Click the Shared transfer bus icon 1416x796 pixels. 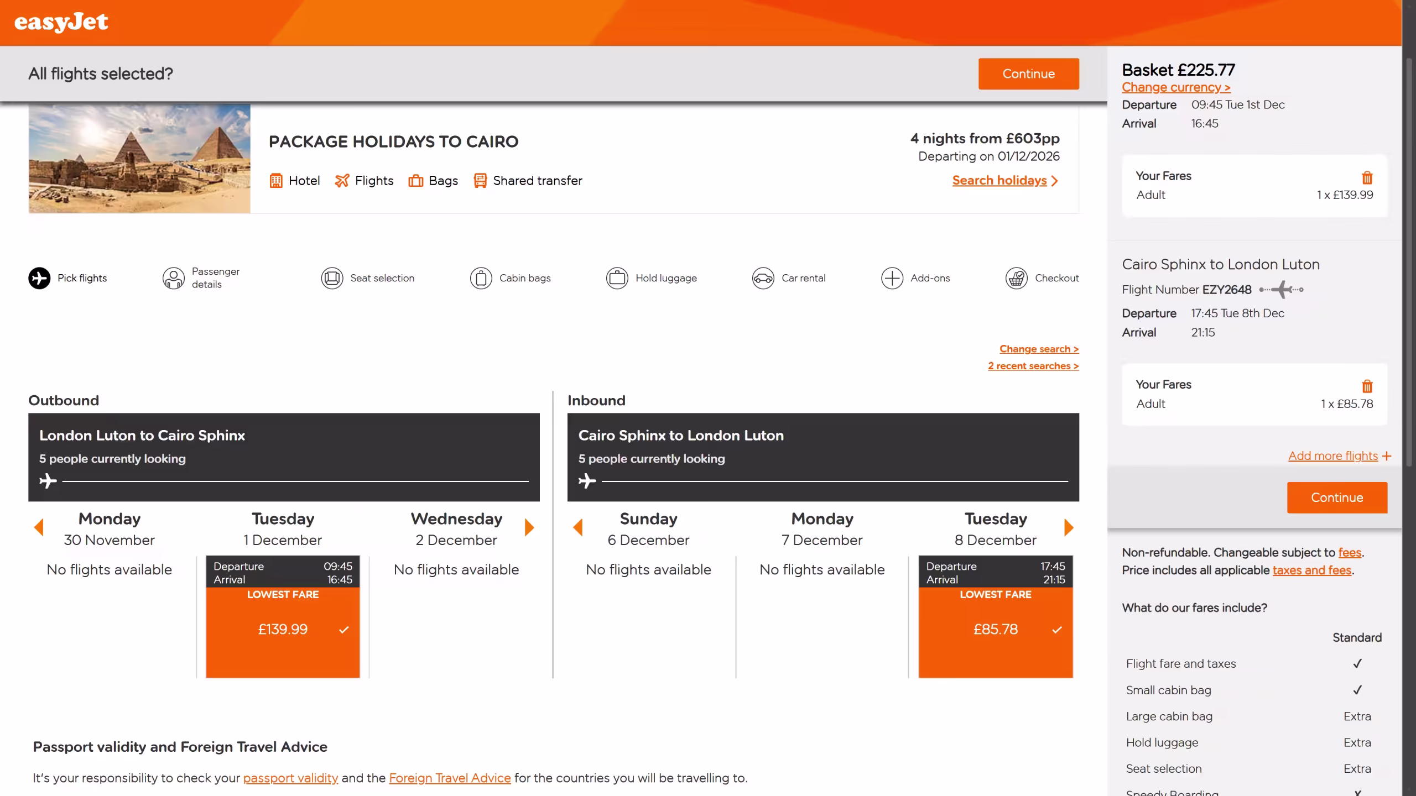(480, 181)
